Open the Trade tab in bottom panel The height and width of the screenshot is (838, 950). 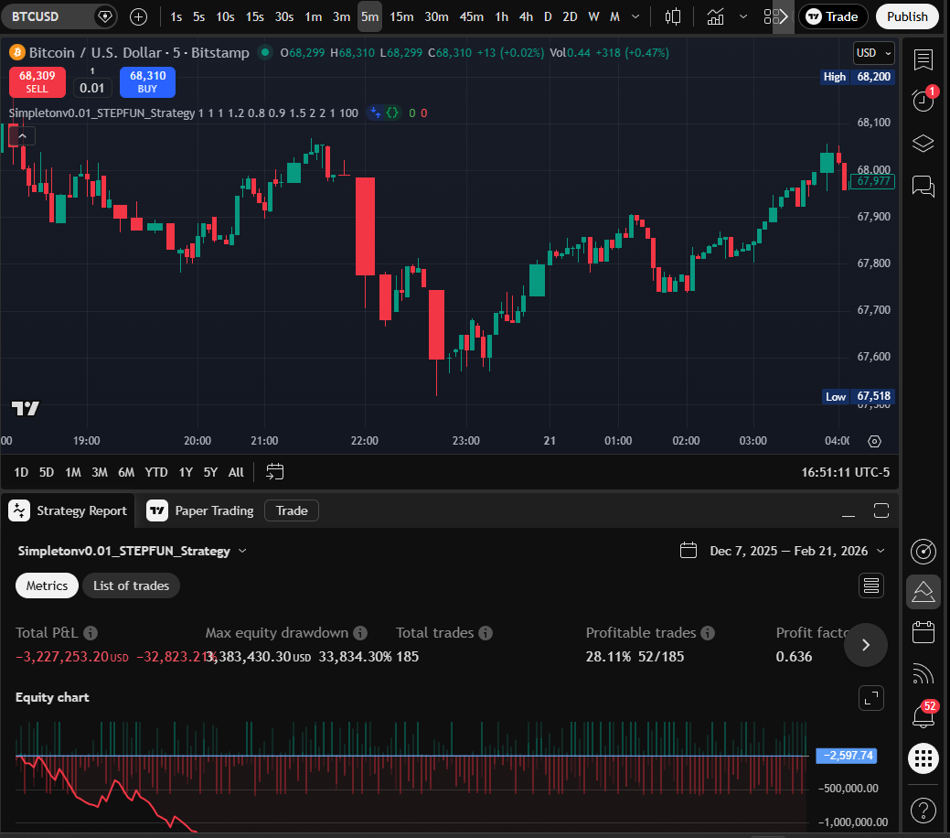(292, 510)
